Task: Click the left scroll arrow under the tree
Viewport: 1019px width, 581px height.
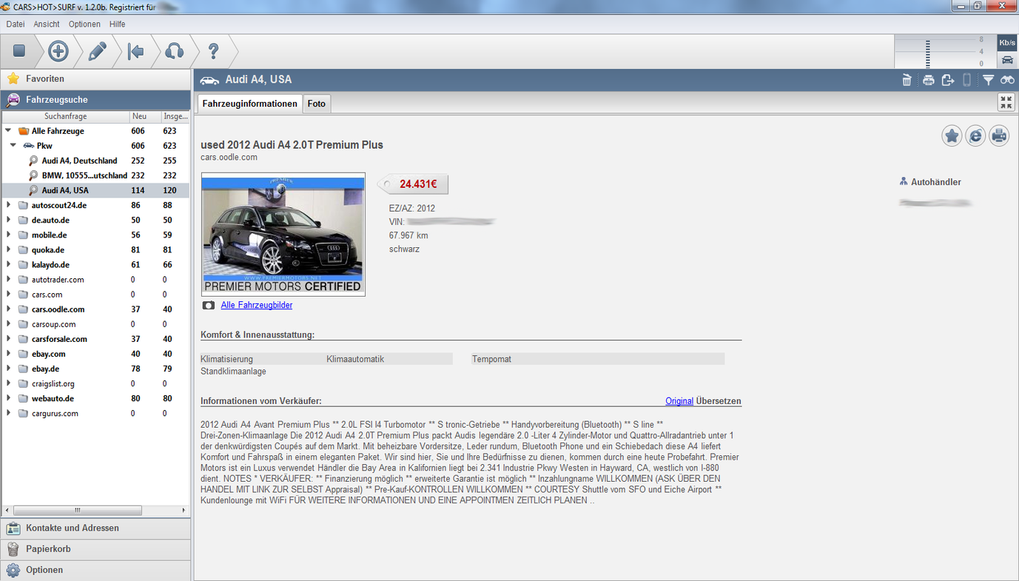Action: (7, 511)
